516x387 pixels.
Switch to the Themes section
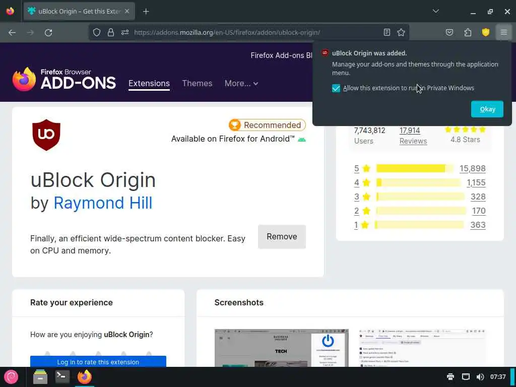(197, 83)
